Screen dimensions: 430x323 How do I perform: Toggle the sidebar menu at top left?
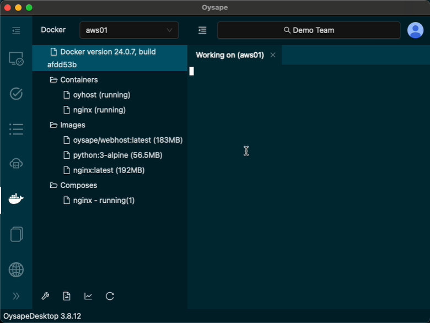(16, 30)
